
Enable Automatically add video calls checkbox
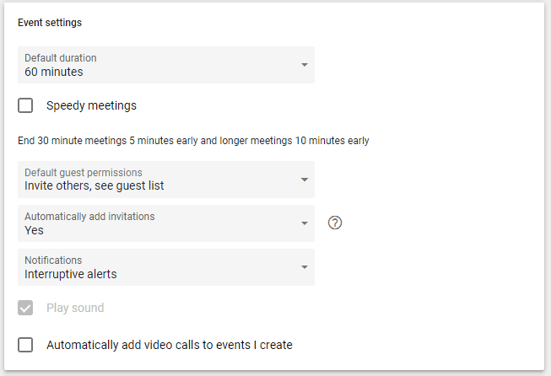[25, 345]
